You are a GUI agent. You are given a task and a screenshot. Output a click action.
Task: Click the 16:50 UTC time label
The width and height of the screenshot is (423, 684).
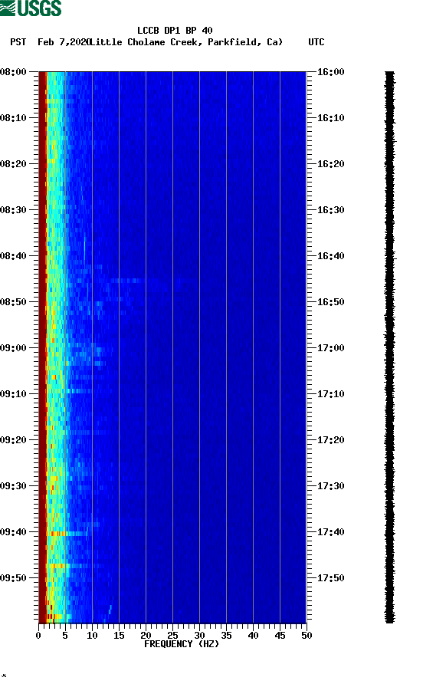pyautogui.click(x=330, y=302)
